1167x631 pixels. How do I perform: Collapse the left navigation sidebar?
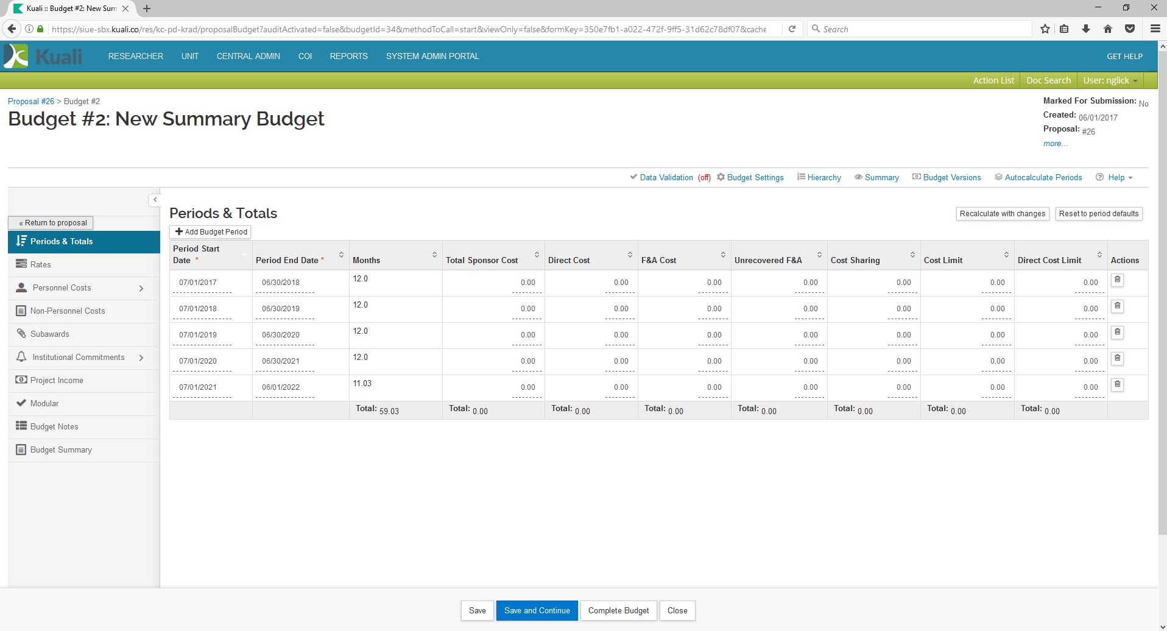[x=155, y=200]
